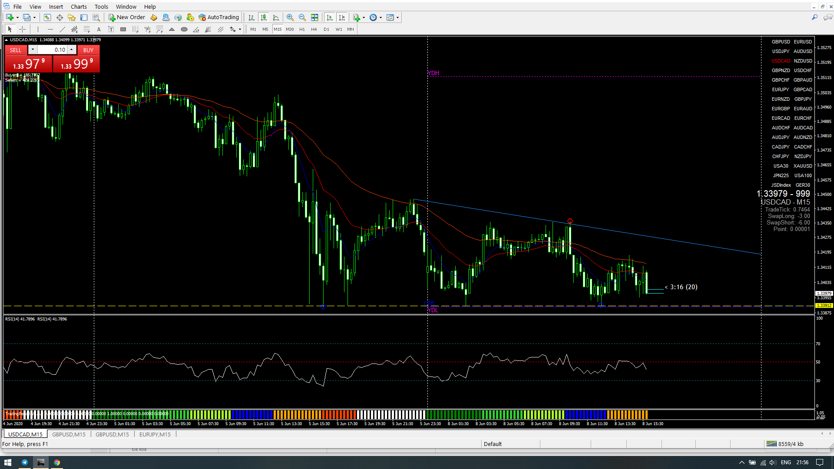Collapse the one-click trading panel triangle

coord(6,40)
